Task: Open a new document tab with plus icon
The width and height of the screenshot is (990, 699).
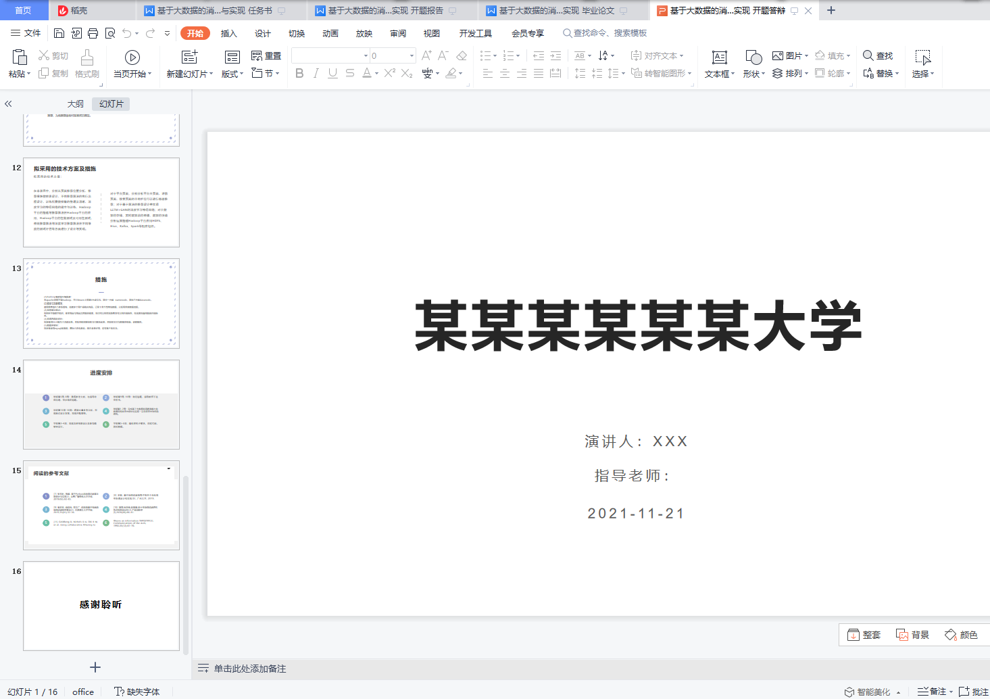Action: pos(831,10)
